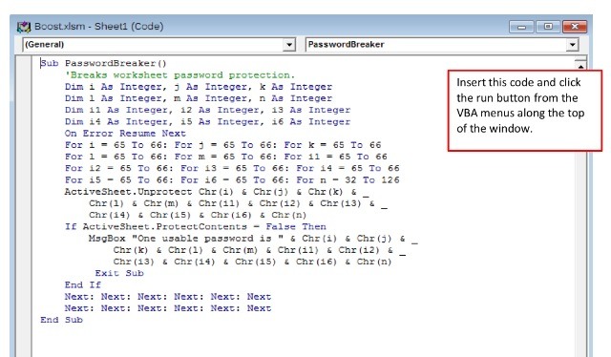Place cursor on End Sub line
The width and height of the screenshot is (611, 357).
click(x=61, y=320)
